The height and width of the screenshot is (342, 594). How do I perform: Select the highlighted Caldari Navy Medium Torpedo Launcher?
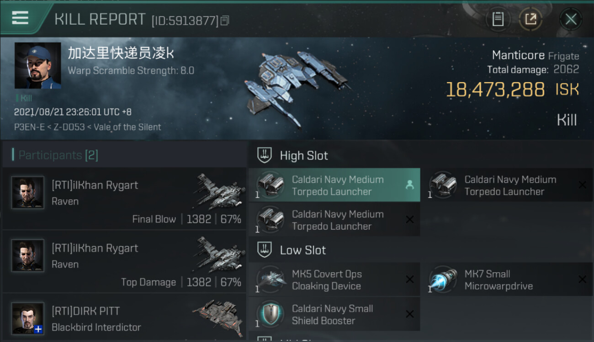tap(334, 185)
